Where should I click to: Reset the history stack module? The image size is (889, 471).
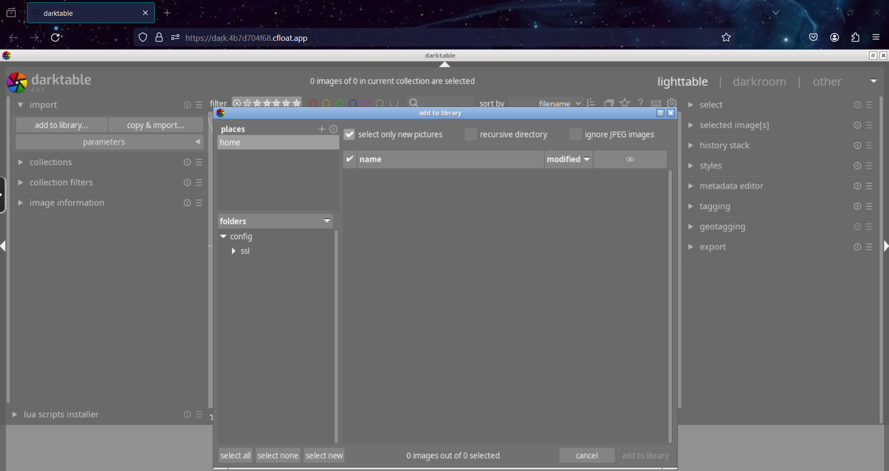pyautogui.click(x=857, y=146)
